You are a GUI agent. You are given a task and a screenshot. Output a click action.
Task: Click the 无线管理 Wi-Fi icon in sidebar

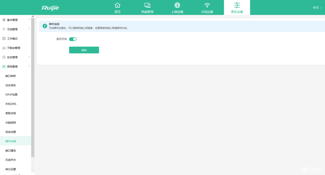pos(4,29)
